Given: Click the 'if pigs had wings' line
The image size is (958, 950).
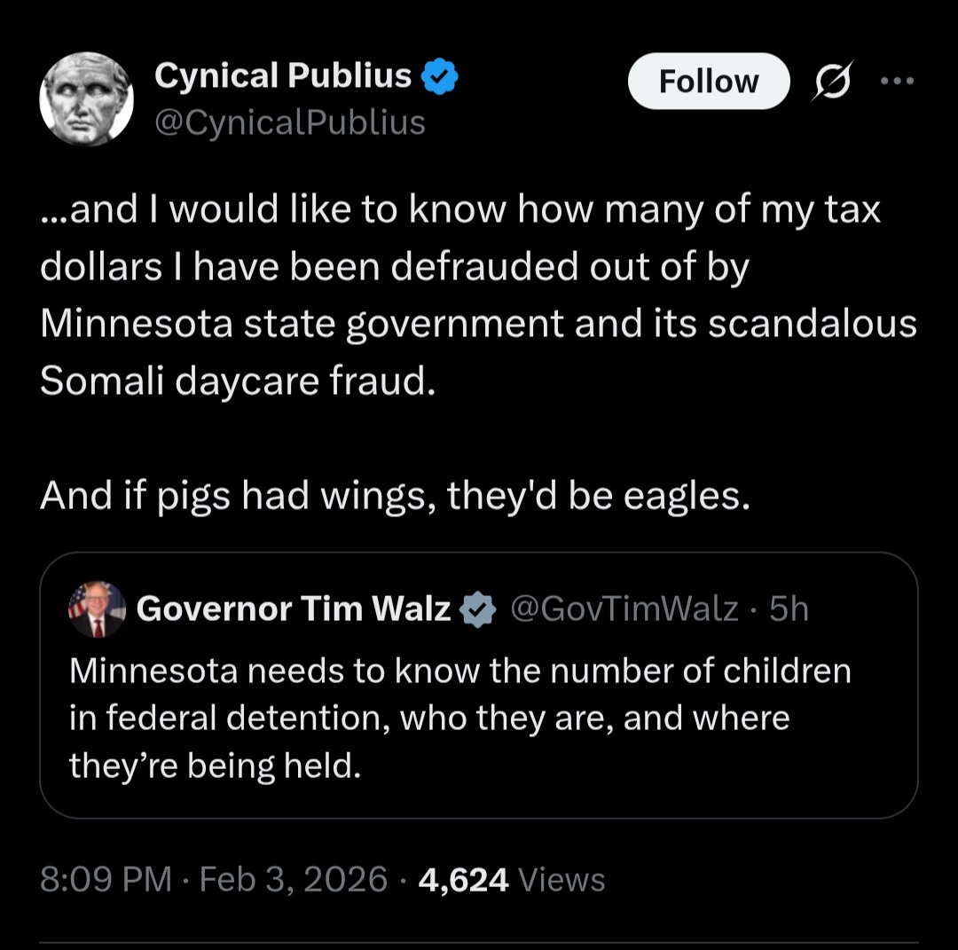Looking at the screenshot, I should [394, 497].
